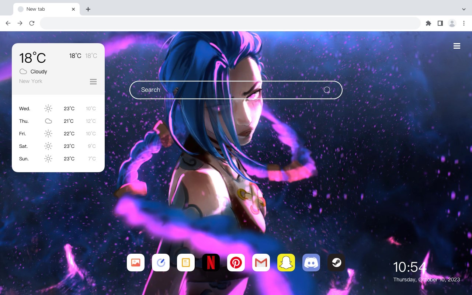Launch the Pinterest shortcut

click(236, 263)
